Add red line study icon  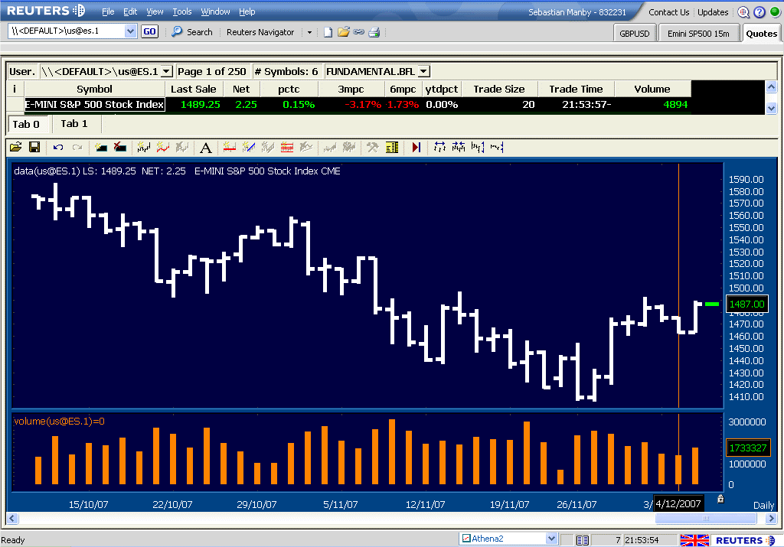(x=163, y=147)
